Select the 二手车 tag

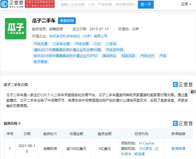pos(111,44)
